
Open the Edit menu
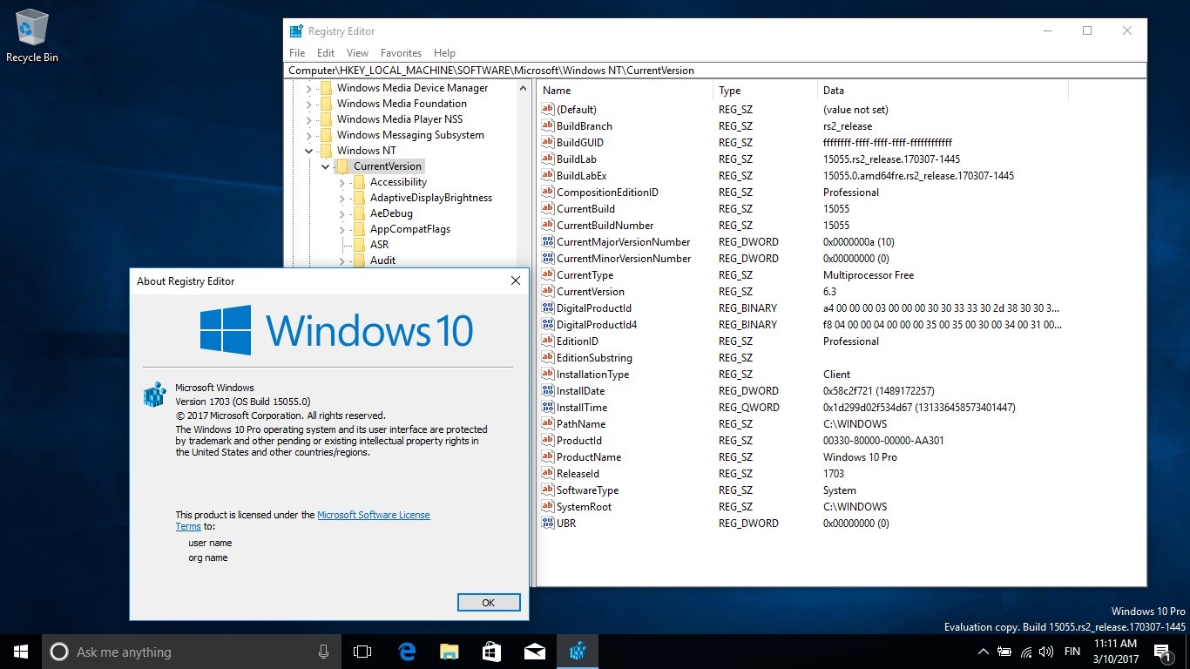click(x=326, y=53)
